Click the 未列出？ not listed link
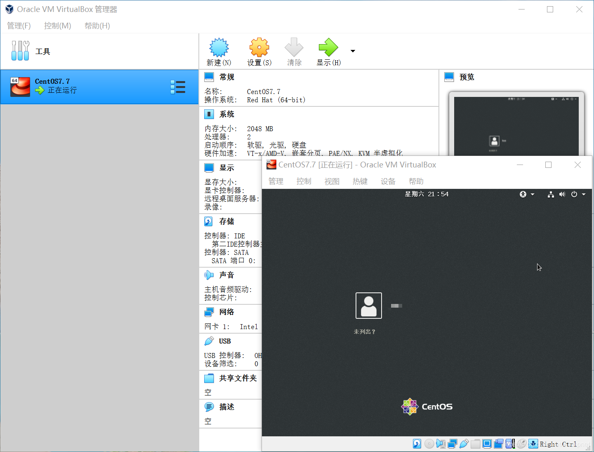Screen dimensions: 594x452 click(x=365, y=332)
